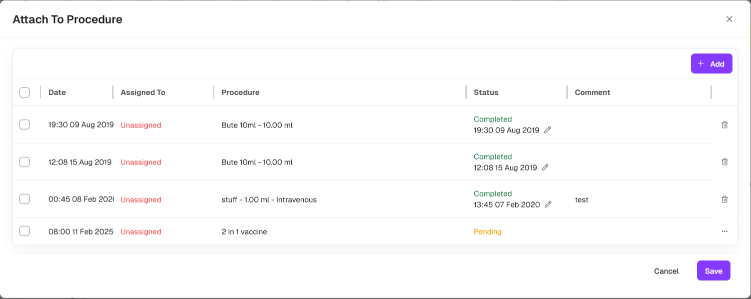Screen dimensions: 751x299
Task: Edit completion date 13:45 07 Feb 2020
Action: point(548,204)
